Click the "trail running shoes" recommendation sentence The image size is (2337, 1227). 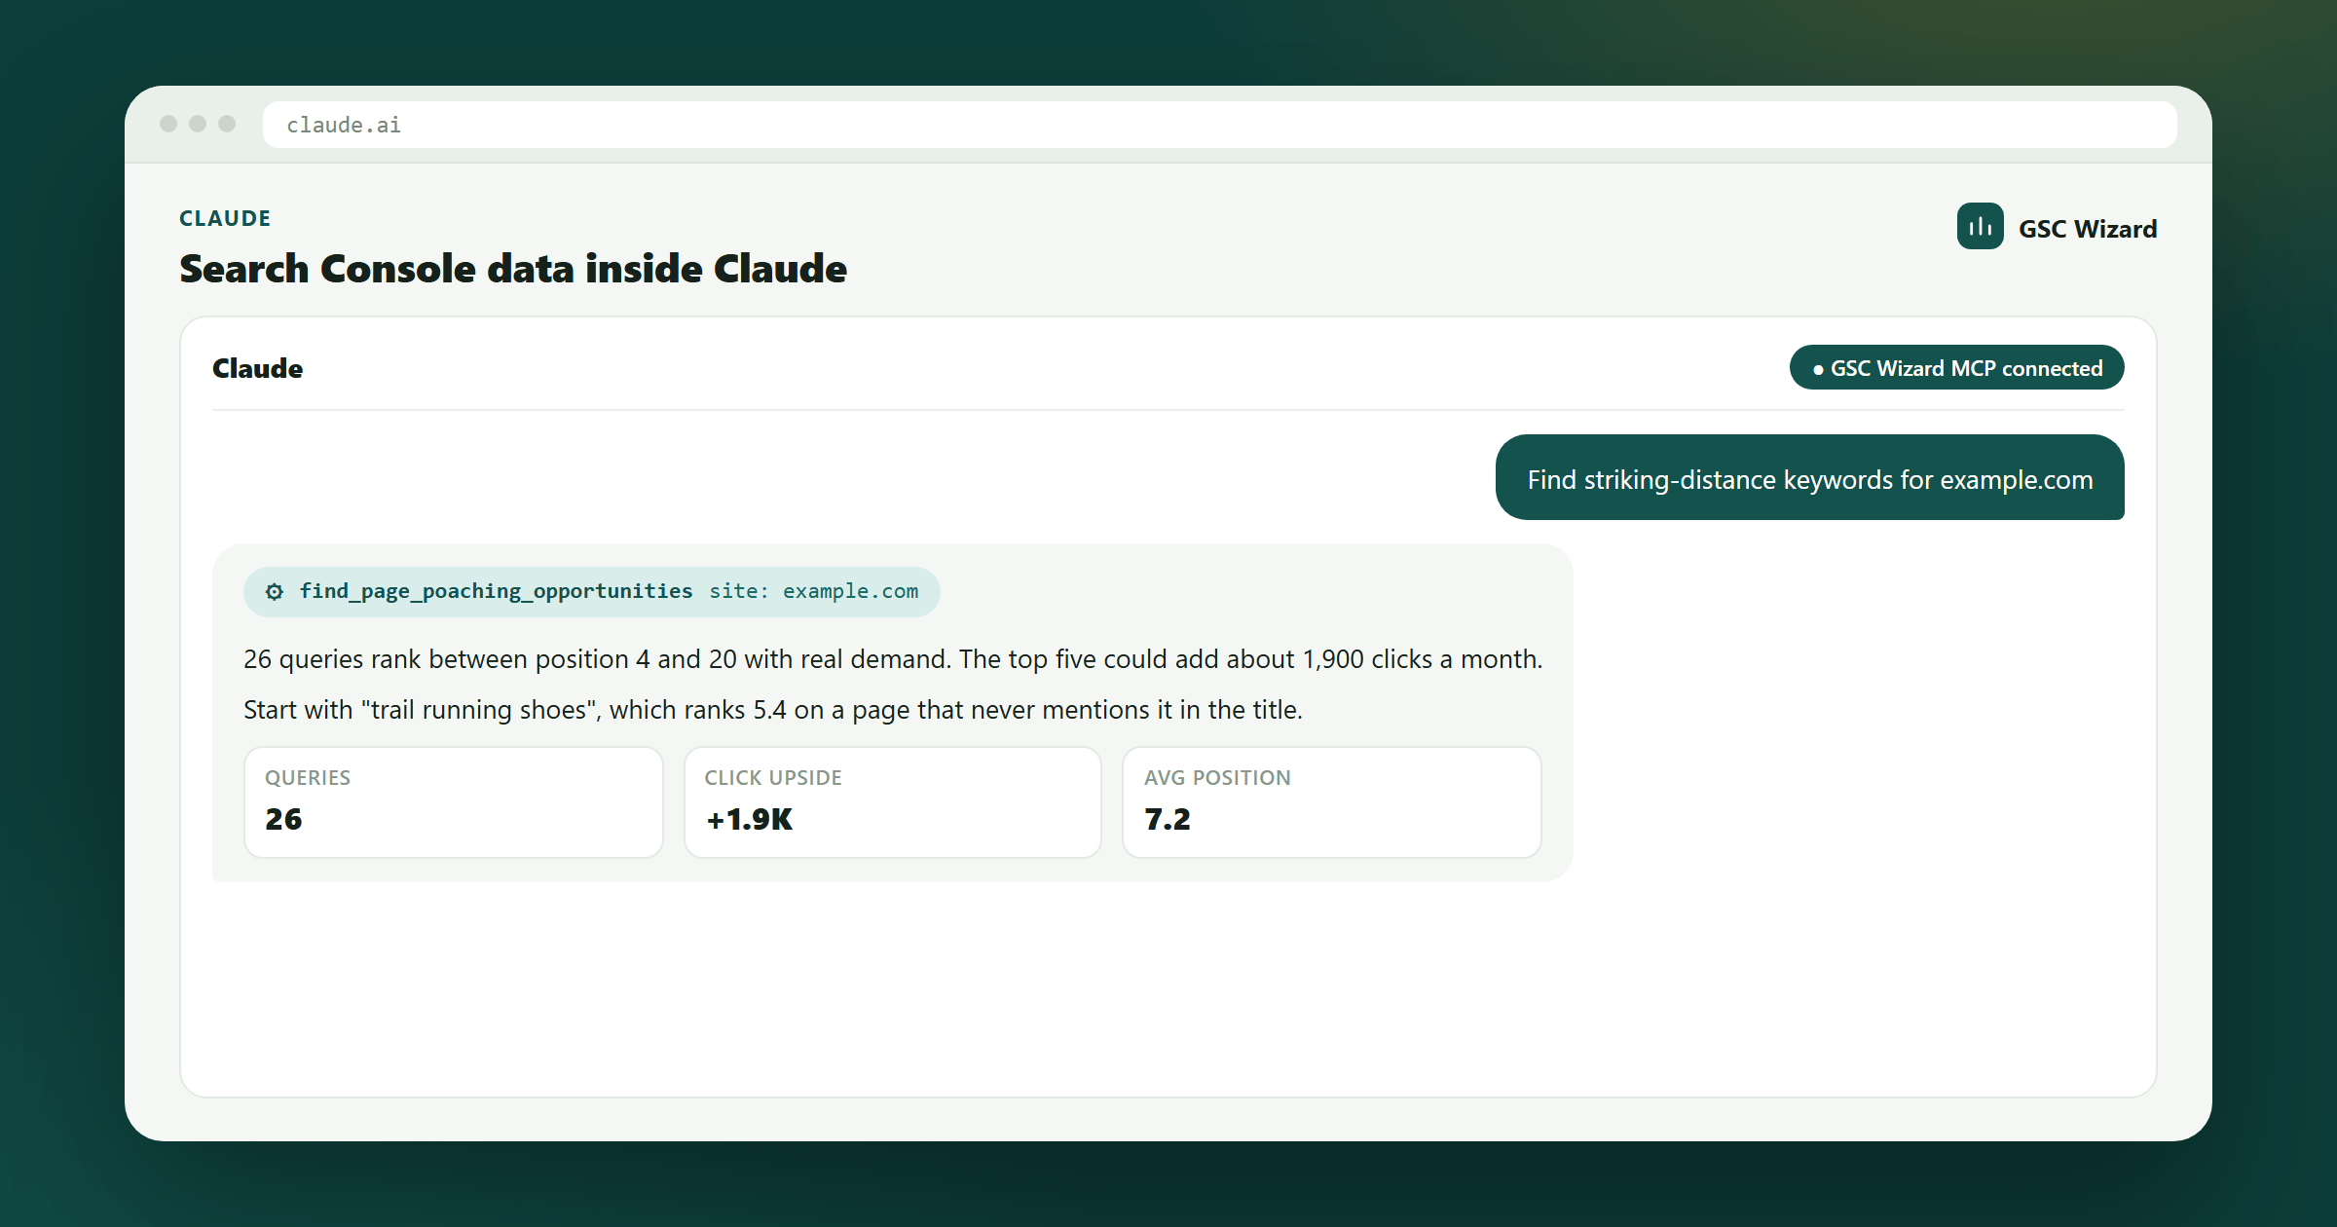(x=773, y=710)
